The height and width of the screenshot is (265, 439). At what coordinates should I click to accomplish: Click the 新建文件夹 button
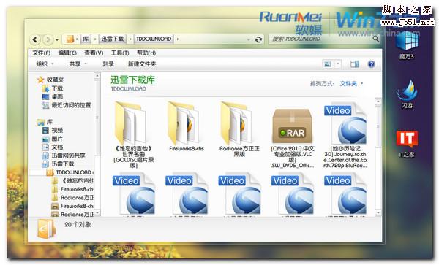142,64
